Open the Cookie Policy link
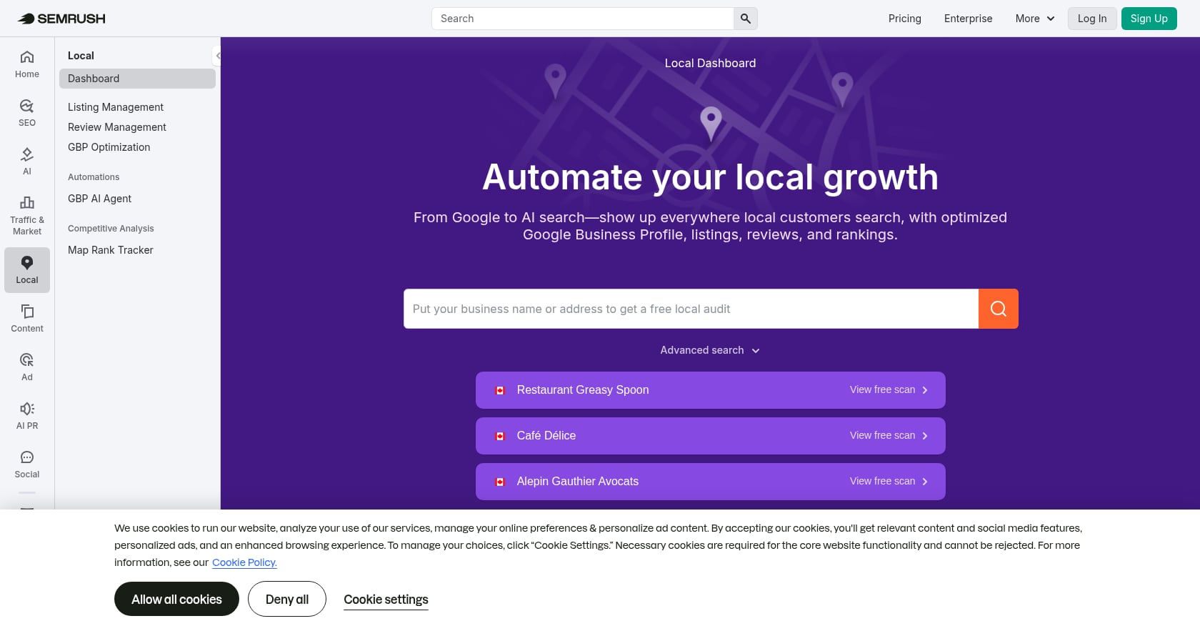The width and height of the screenshot is (1200, 626). point(244,562)
